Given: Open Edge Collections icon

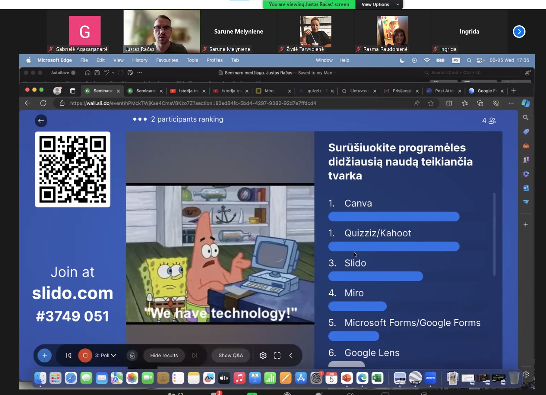Looking at the screenshot, I should click(480, 103).
